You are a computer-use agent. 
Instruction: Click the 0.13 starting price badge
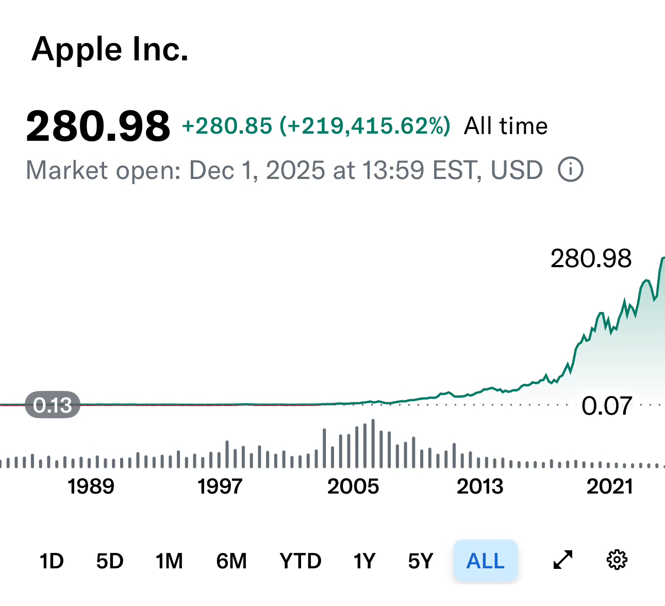click(53, 405)
